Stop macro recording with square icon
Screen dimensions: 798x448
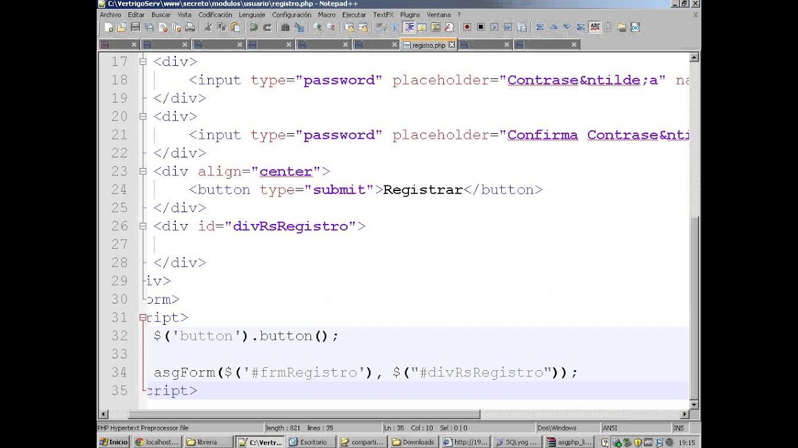pyautogui.click(x=481, y=27)
